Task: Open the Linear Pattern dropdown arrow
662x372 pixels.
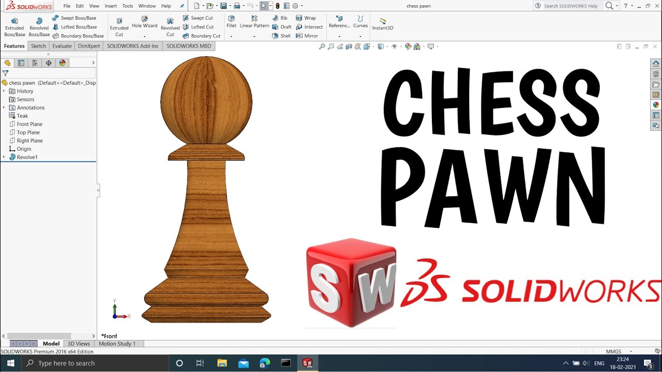Action: [x=254, y=37]
